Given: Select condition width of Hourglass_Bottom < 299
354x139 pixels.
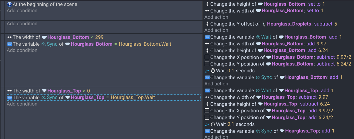Looking at the screenshot, I should tap(55, 37).
